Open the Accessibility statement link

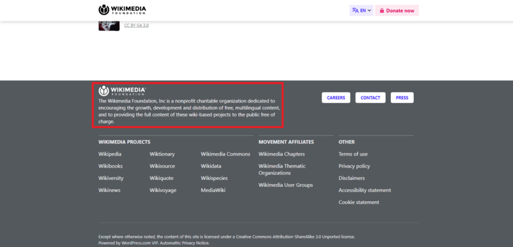coord(365,190)
